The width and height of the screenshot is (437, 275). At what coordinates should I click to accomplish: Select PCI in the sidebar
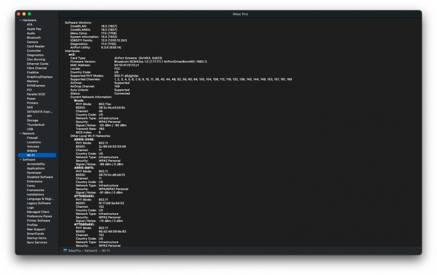tap(29, 90)
